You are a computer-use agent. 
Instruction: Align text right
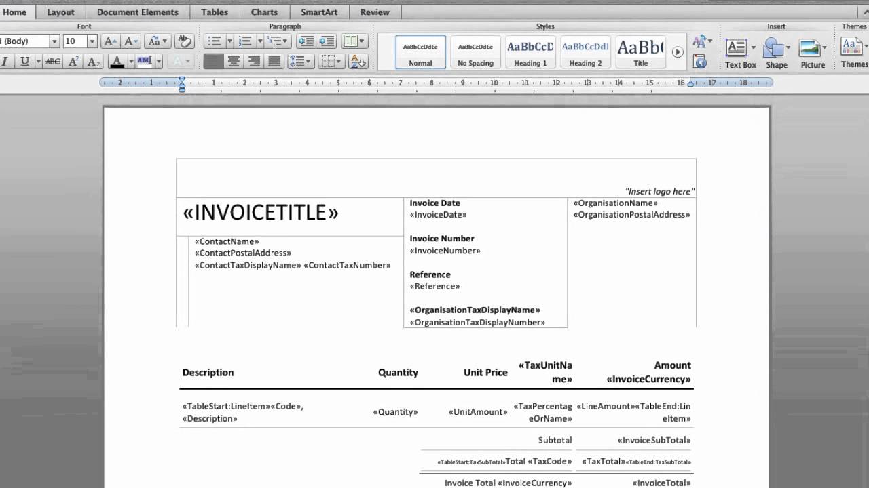point(254,62)
